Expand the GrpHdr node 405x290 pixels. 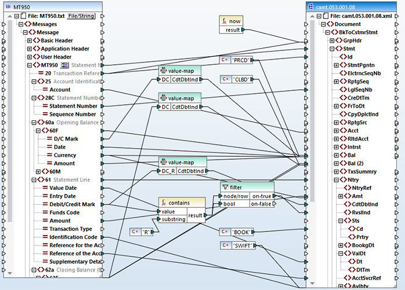pos(332,41)
